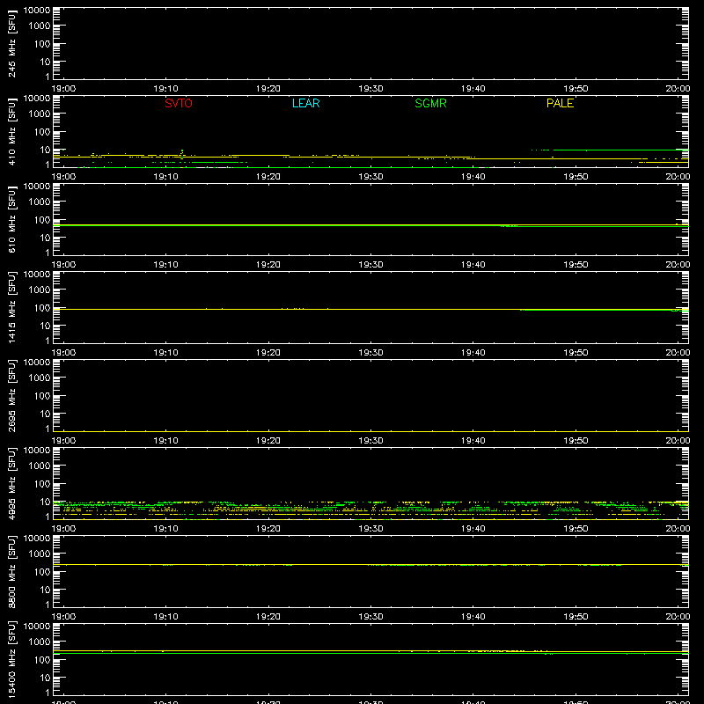Click the 1000 tick of 410 MHz panel
Screen dimensions: 704x704
click(40, 114)
